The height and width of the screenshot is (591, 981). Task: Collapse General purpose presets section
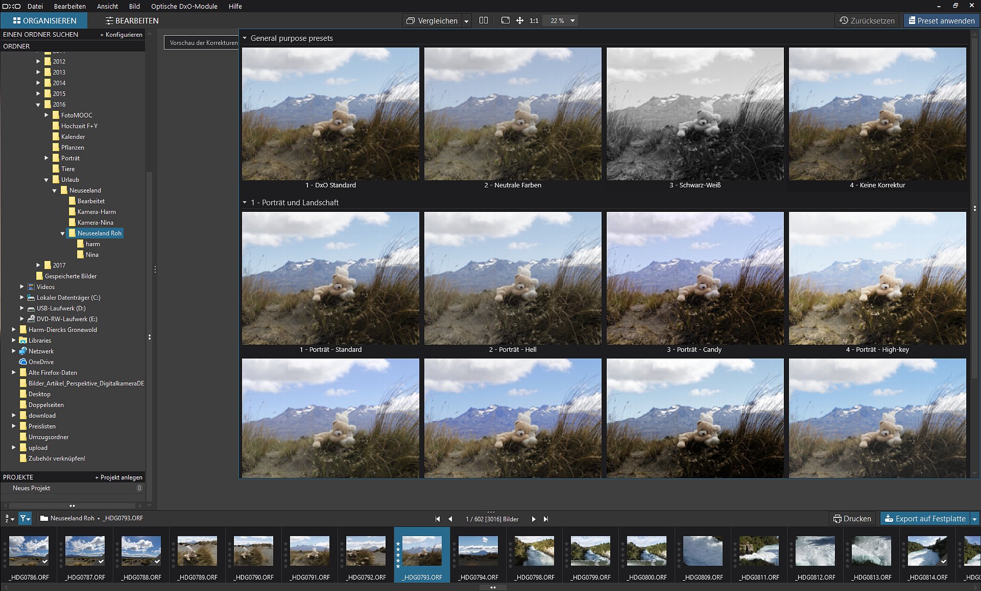pyautogui.click(x=245, y=38)
